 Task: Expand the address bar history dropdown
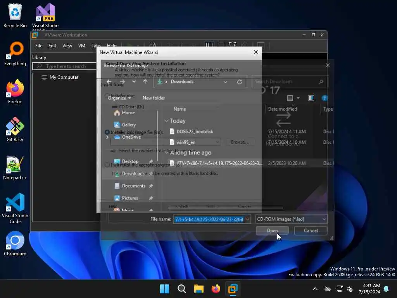(225, 82)
